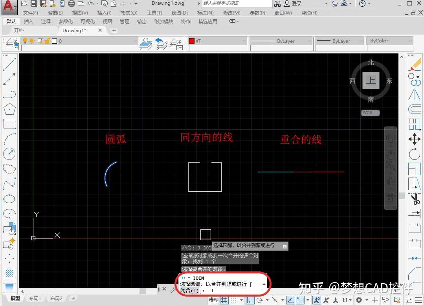Click the white layer color swatch
The image size is (424, 306).
[54, 41]
